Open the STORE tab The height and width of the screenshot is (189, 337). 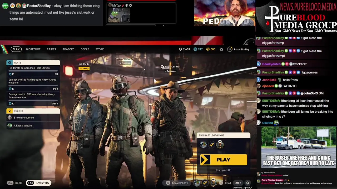point(100,49)
